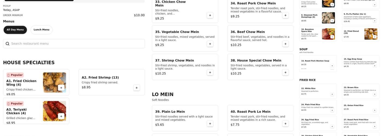Add Beef Chow Mein to cart
Viewport: 381px width, 136px height.
tap(285, 44)
